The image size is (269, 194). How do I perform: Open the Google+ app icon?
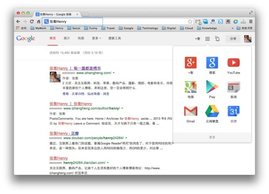[x=190, y=63]
